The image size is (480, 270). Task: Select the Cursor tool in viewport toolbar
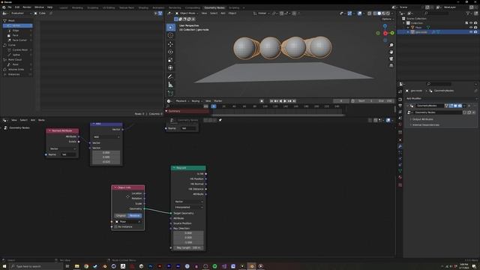point(170,35)
